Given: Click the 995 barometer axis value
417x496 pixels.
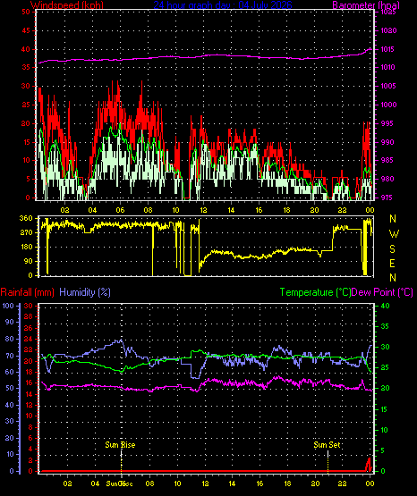Looking at the screenshot, I should tap(387, 123).
